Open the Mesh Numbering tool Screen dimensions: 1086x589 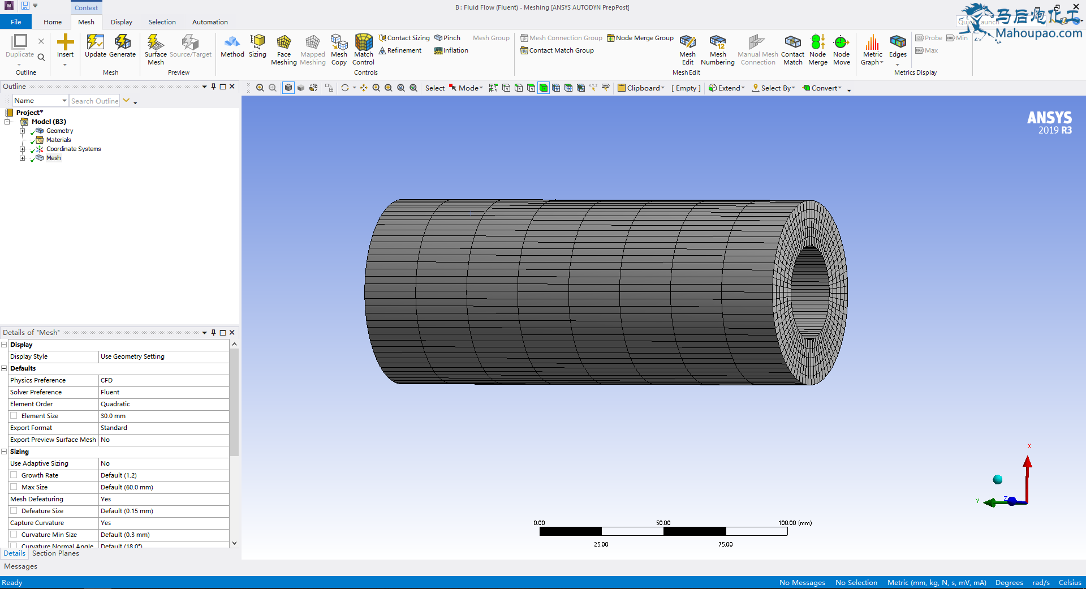coord(717,49)
